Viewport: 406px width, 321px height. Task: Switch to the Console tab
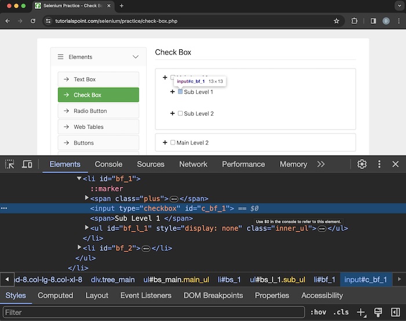(x=108, y=164)
